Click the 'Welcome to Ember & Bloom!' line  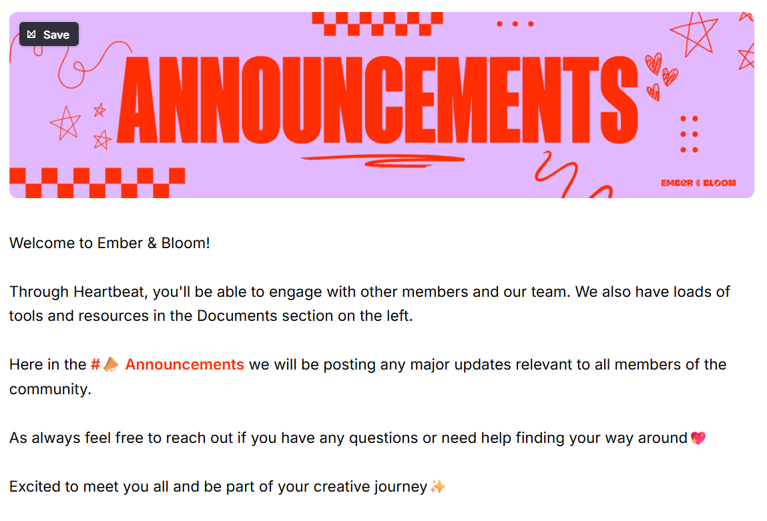tap(109, 243)
